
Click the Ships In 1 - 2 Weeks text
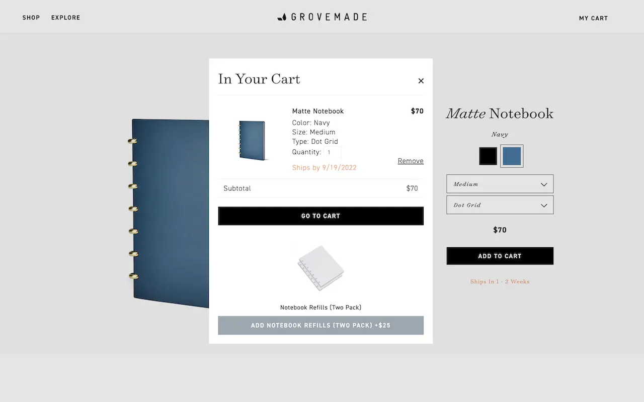[x=500, y=281]
